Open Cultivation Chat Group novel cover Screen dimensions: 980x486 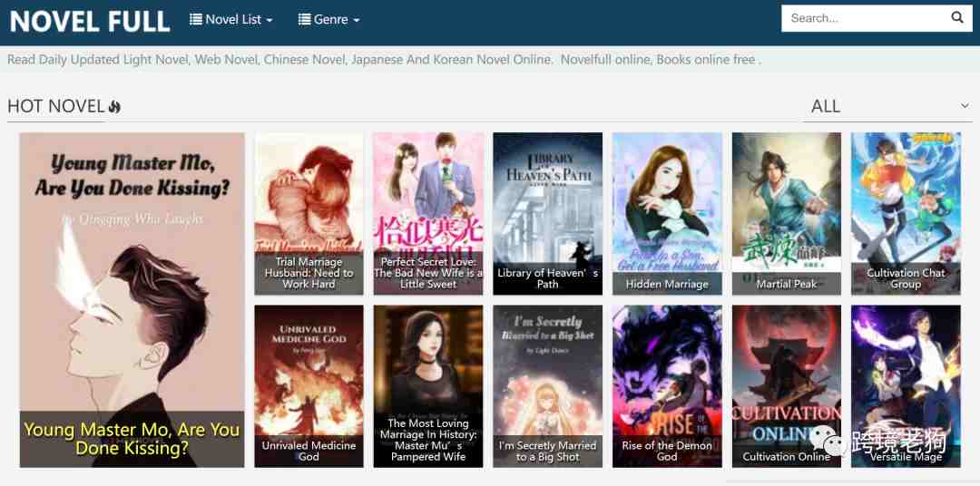coord(906,214)
